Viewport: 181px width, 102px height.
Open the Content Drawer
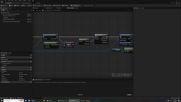click(5, 98)
